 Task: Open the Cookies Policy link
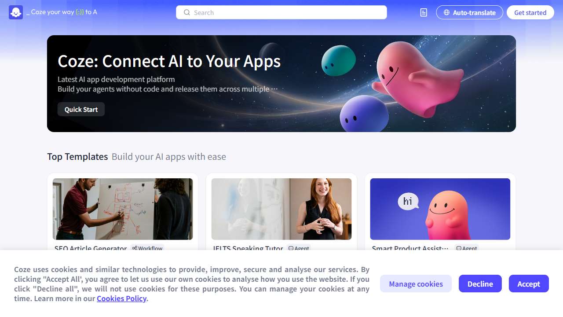click(x=121, y=299)
